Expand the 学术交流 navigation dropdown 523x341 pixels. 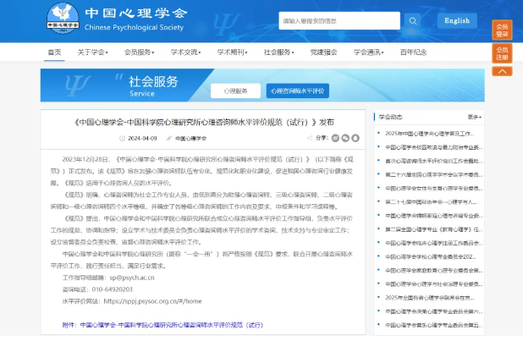(186, 52)
